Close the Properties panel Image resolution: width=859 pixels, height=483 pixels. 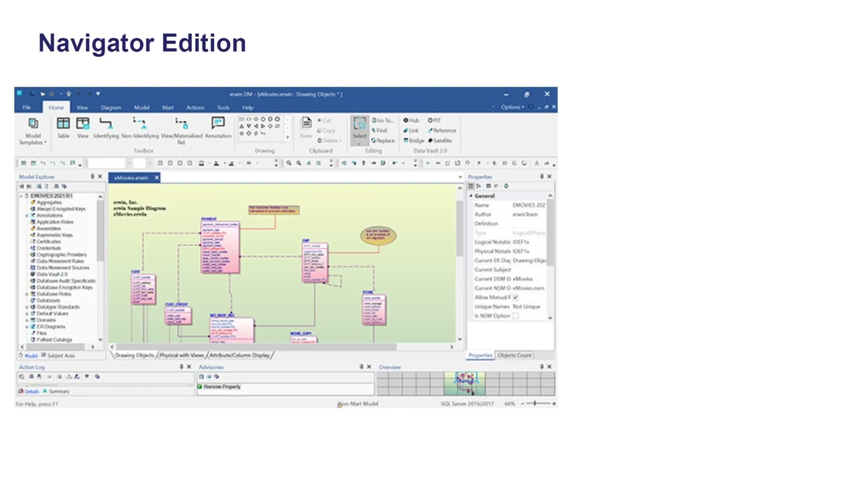550,176
